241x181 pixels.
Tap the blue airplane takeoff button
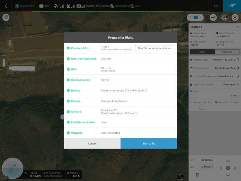232,6
